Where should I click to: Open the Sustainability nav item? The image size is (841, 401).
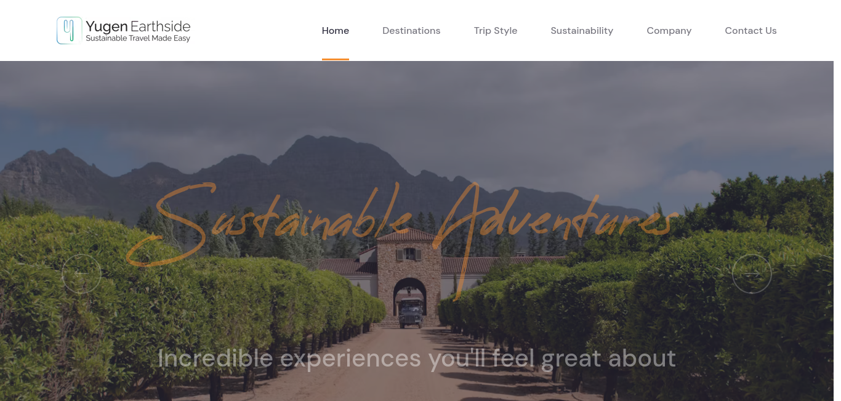coord(582,31)
